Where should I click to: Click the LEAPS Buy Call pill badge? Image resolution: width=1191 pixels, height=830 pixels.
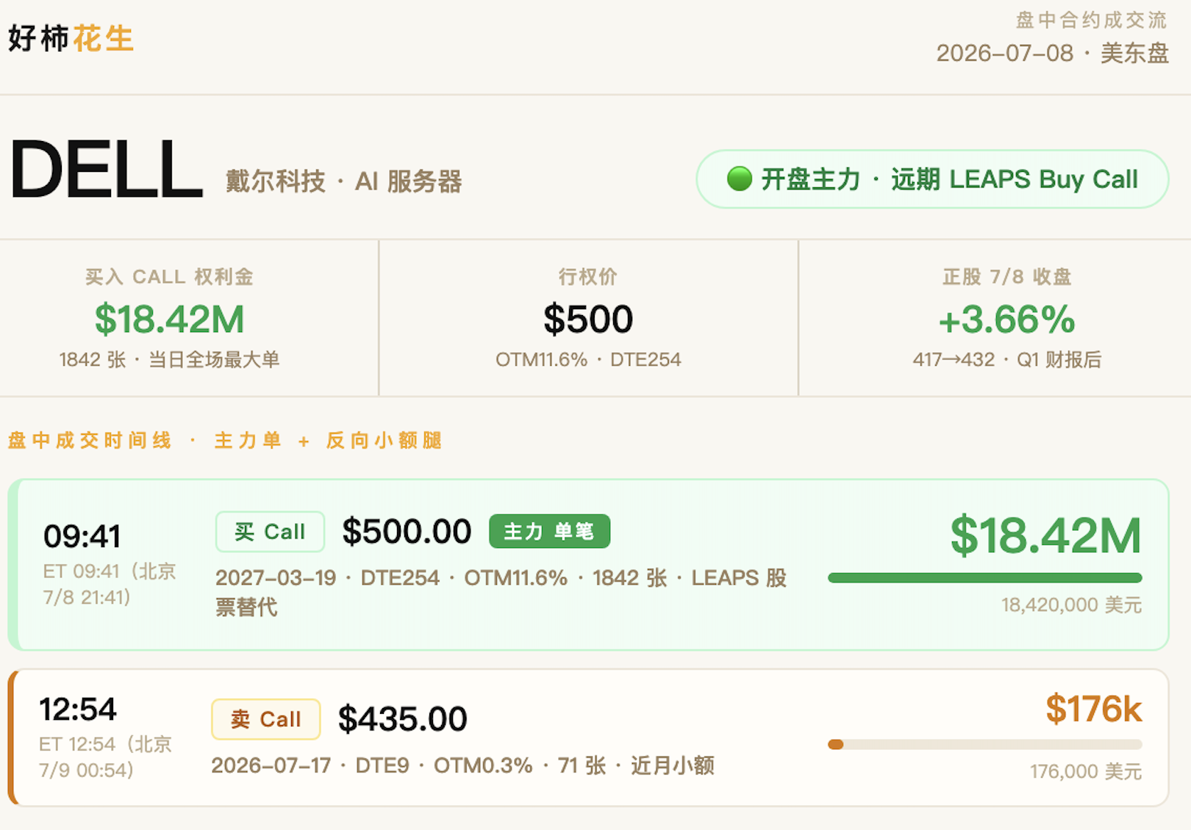click(x=932, y=178)
